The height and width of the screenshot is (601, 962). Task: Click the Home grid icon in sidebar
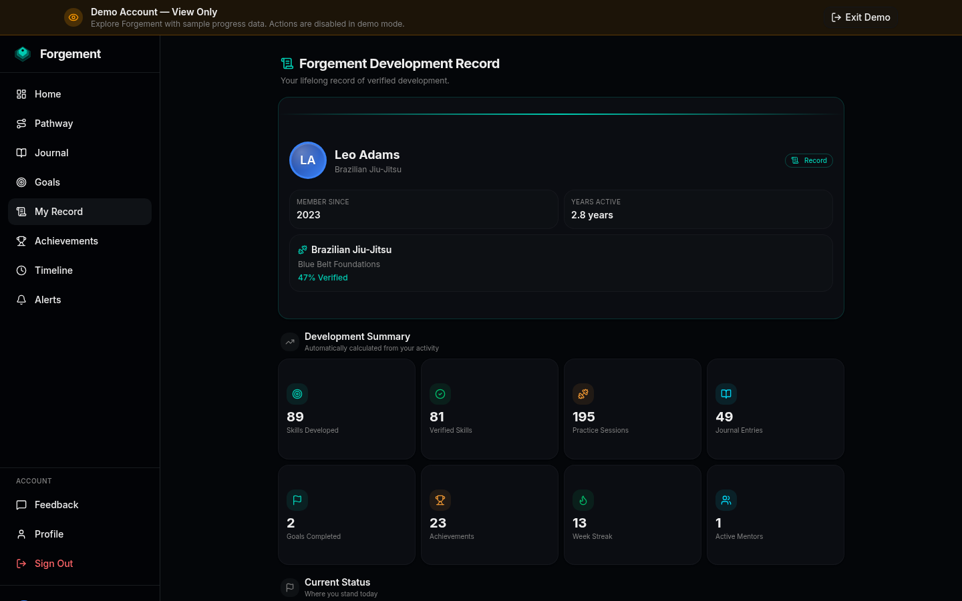[21, 94]
